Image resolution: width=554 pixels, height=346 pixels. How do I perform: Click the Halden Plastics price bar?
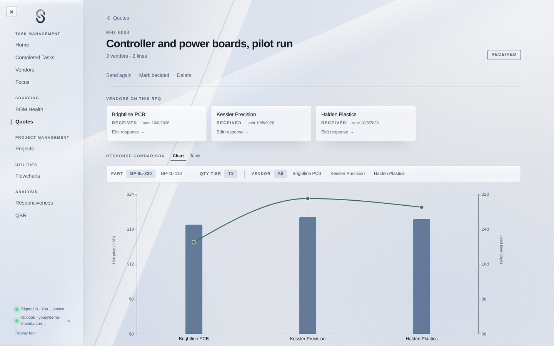[422, 276]
